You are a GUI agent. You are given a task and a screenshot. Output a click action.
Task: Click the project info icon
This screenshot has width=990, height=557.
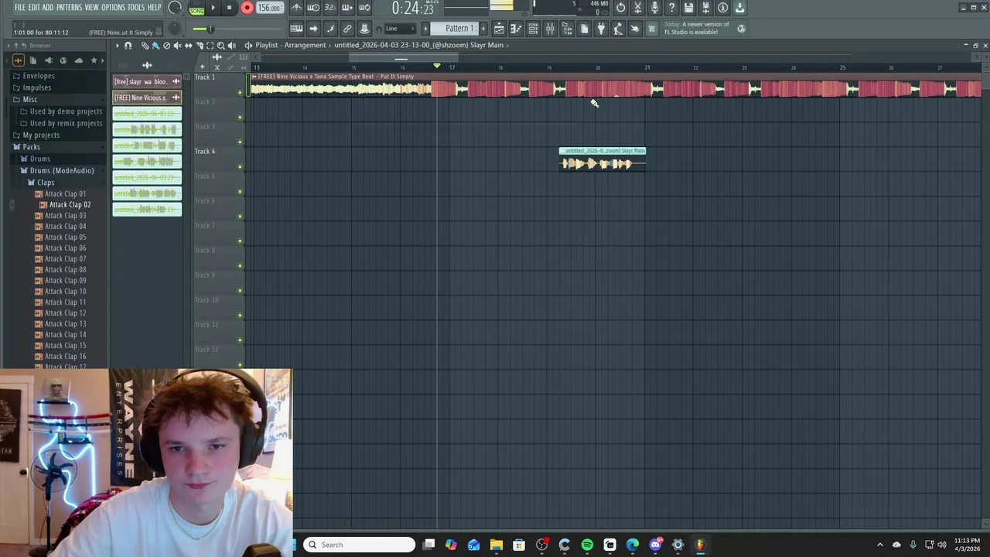click(x=722, y=8)
